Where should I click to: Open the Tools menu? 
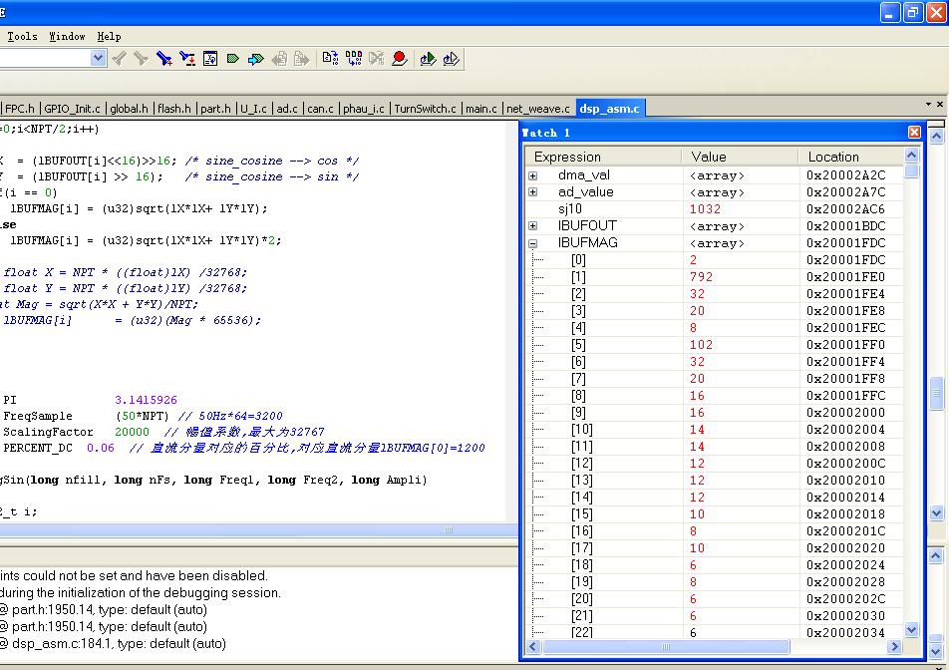(22, 36)
